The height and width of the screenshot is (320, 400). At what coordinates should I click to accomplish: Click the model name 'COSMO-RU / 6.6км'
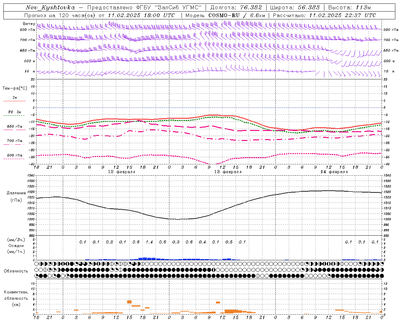point(237,15)
